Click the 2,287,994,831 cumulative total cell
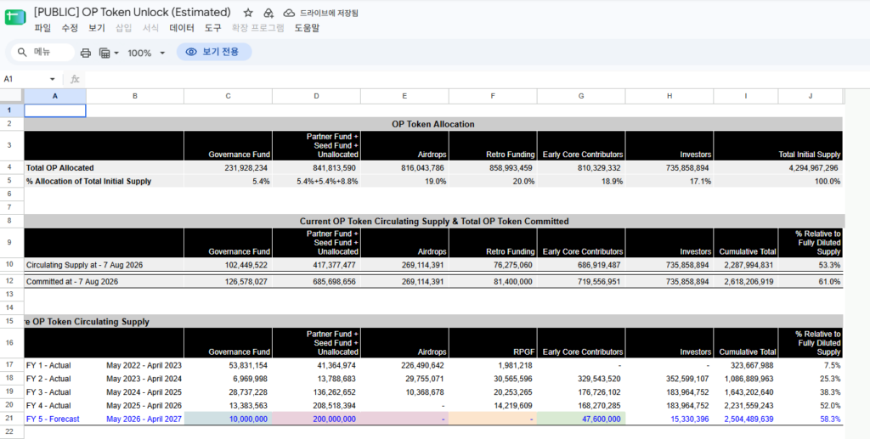 [746, 265]
